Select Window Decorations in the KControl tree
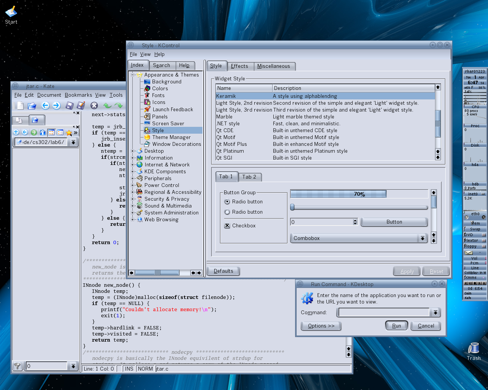 click(x=177, y=144)
